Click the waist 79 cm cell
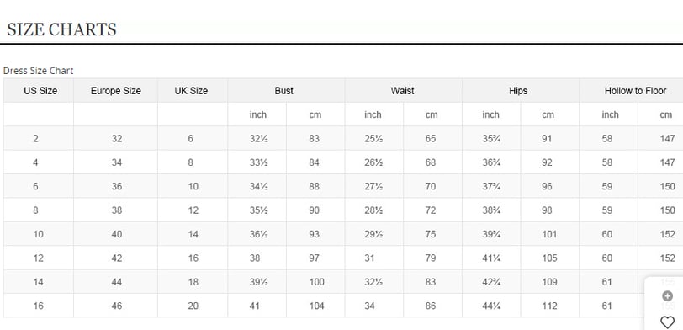 pos(432,258)
